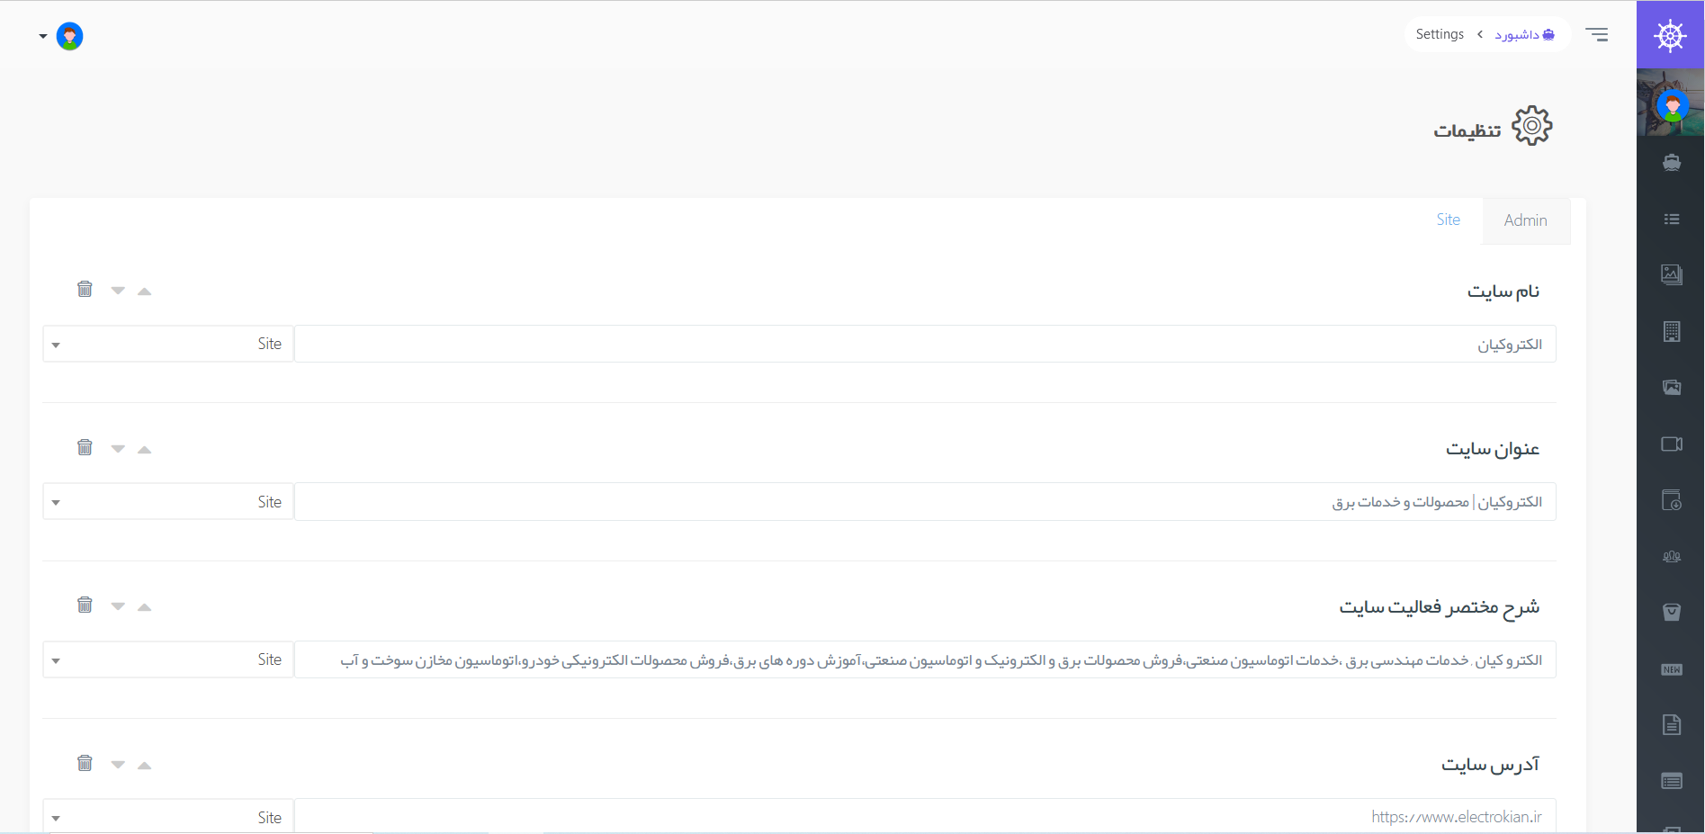Click the Settings breadcrumb item
Image resolution: width=1705 pixels, height=834 pixels.
(1440, 34)
